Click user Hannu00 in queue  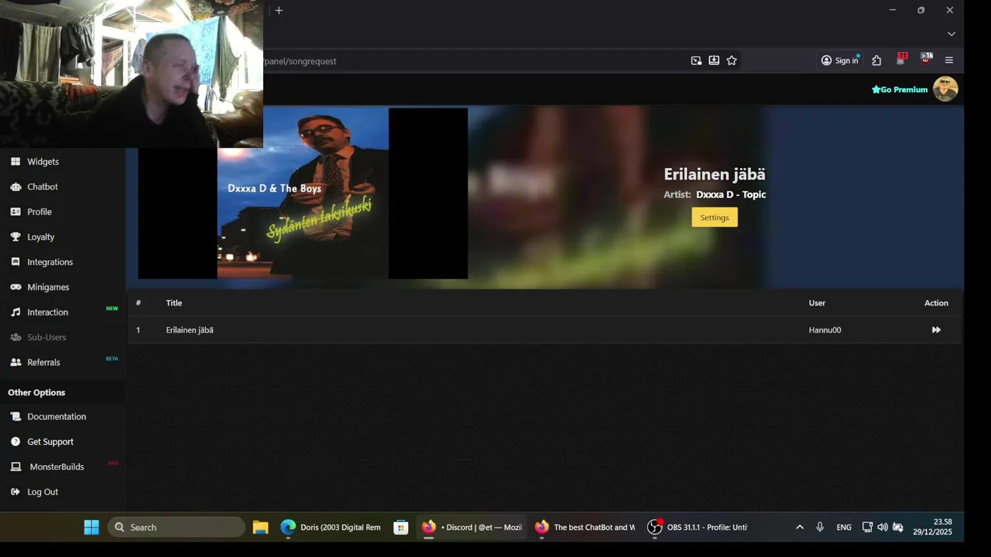coord(825,330)
